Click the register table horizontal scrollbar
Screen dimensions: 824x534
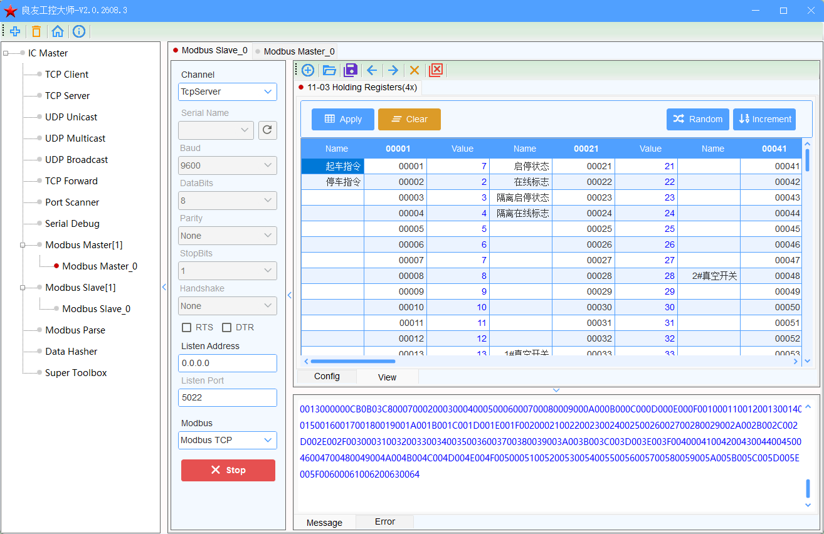[352, 361]
